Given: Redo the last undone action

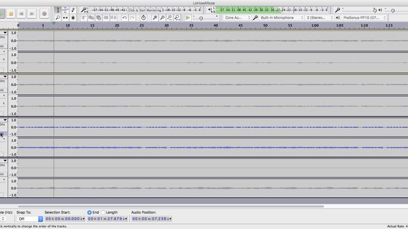Looking at the screenshot, I should [132, 18].
